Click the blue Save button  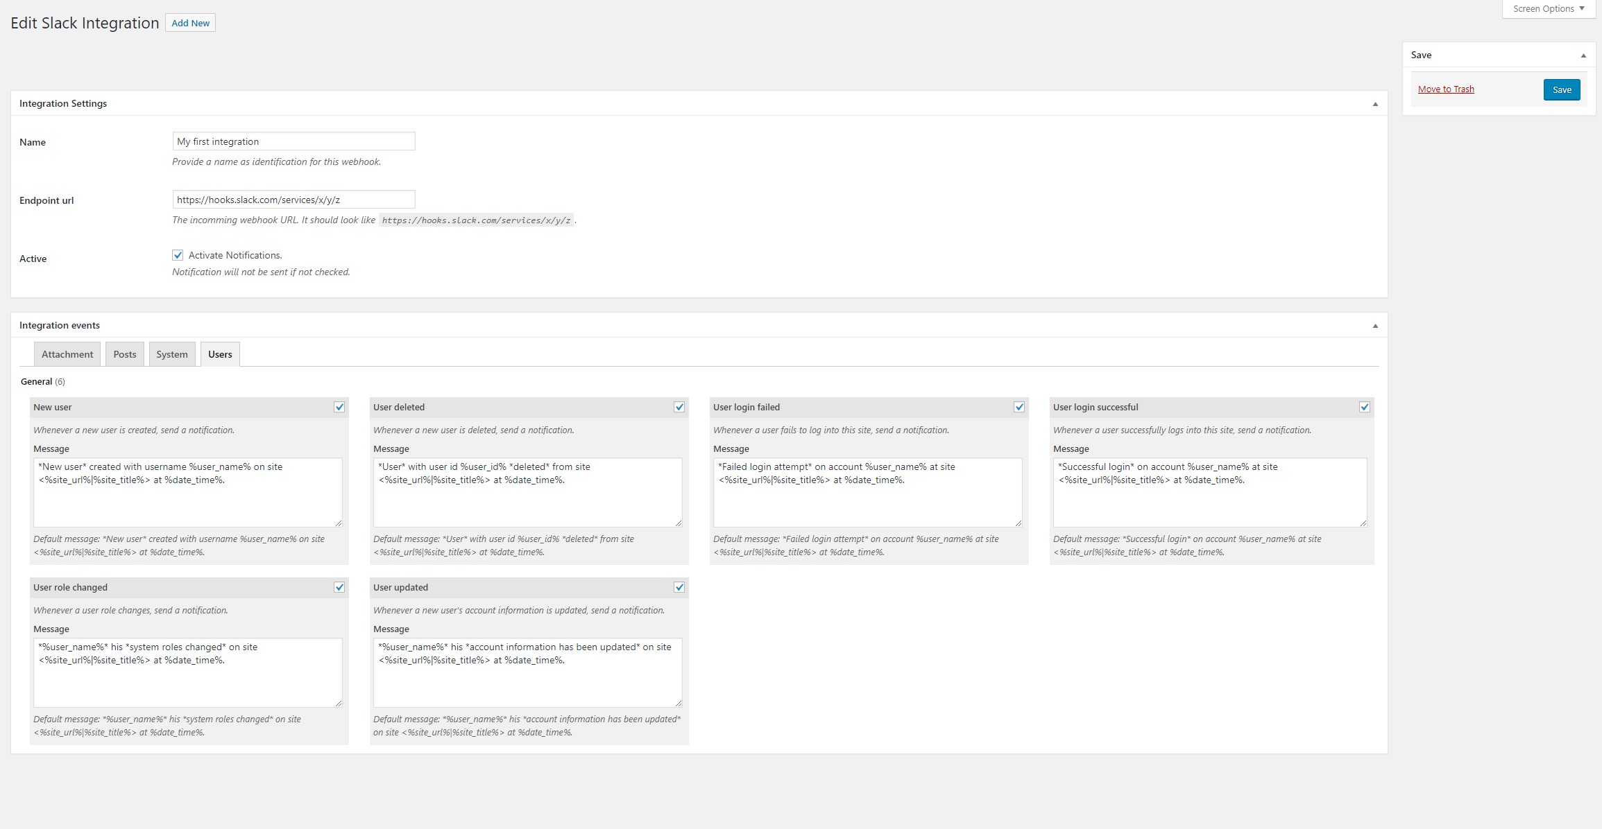(1561, 89)
